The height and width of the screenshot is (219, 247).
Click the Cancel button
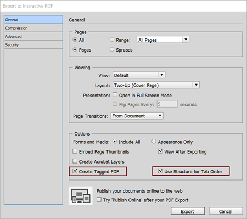226,211
